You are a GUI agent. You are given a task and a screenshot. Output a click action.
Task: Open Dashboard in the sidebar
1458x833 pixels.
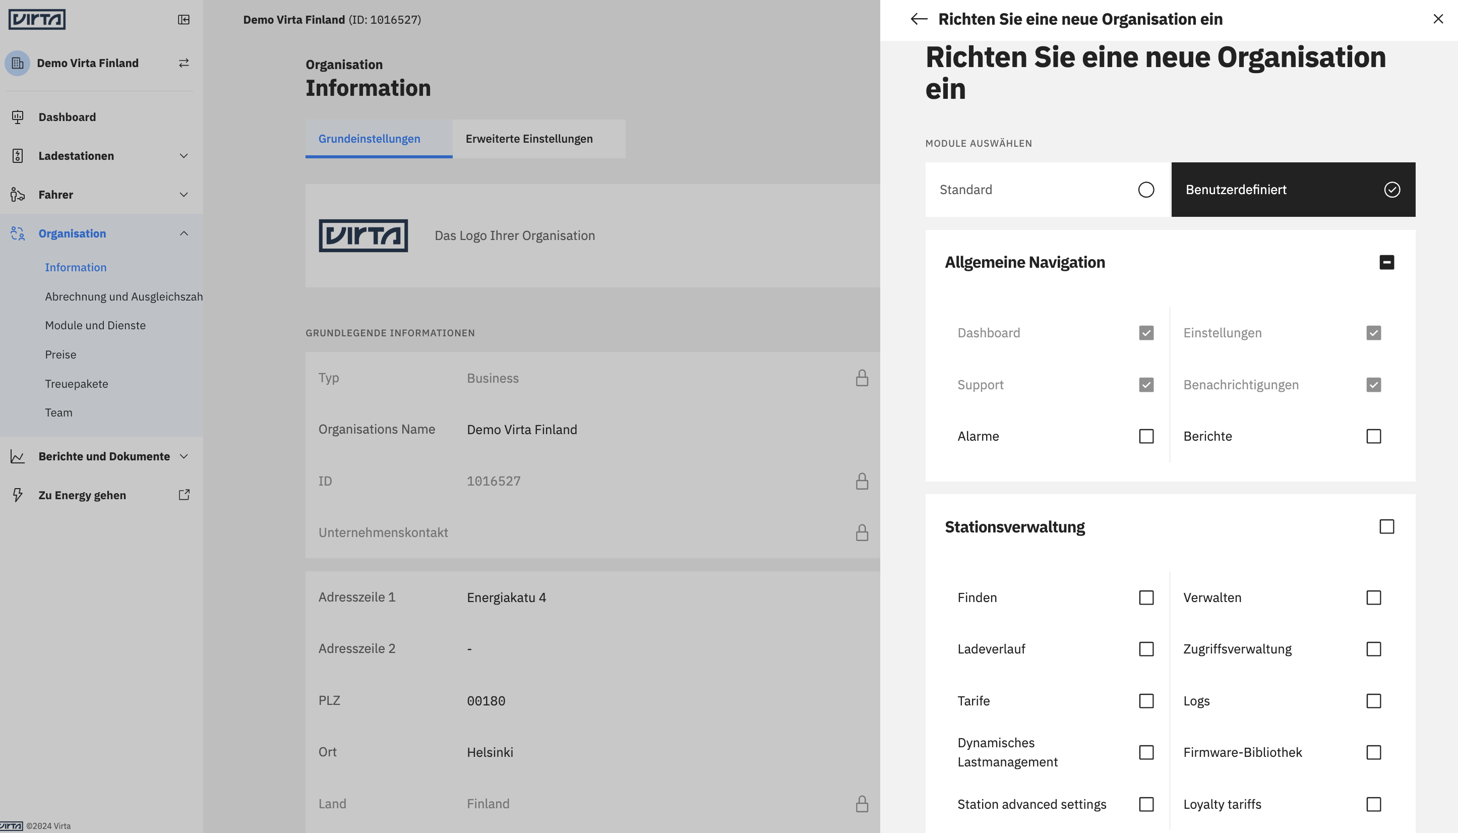click(x=67, y=117)
